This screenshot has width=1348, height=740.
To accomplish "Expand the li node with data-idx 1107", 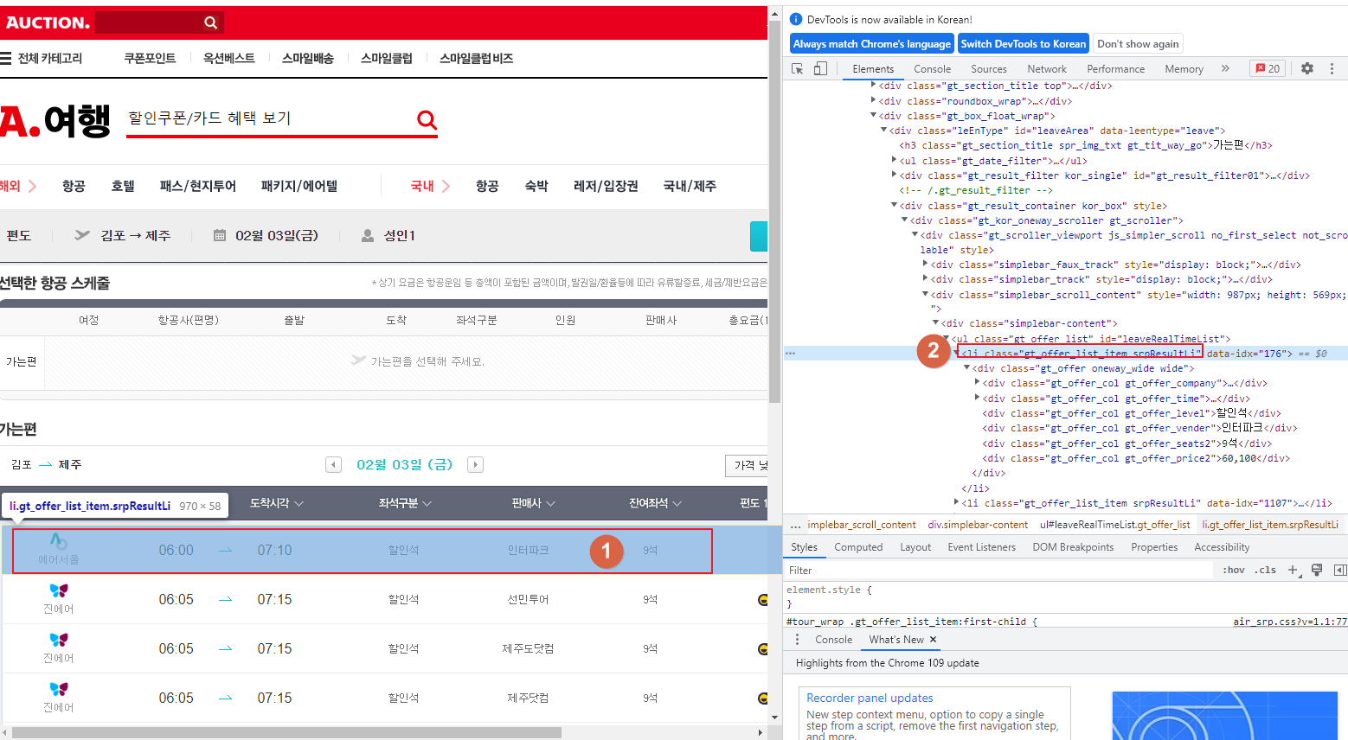I will [x=956, y=502].
